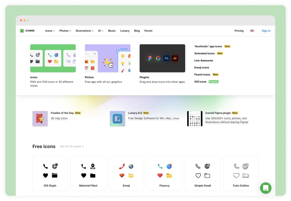This screenshot has height=201, width=291.
Task: Click the Photoshop Ps logo in Plugins card
Action: click(x=167, y=58)
